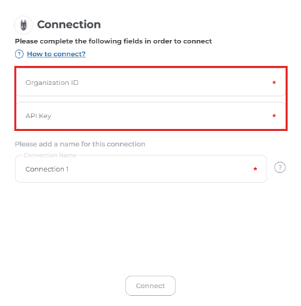Click the Connect button

(150, 286)
